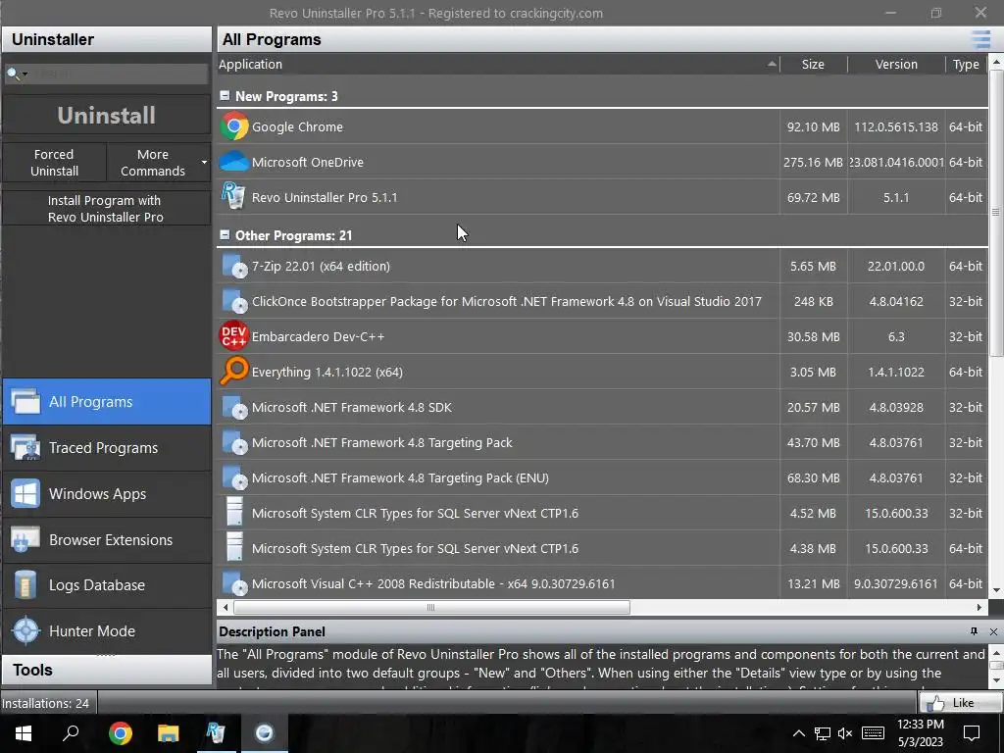Sort by Application column header
This screenshot has width=1004, height=753.
point(497,64)
